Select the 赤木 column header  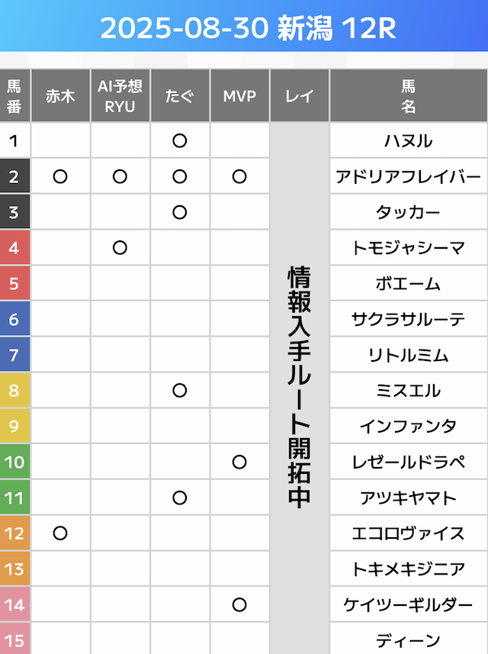(60, 96)
